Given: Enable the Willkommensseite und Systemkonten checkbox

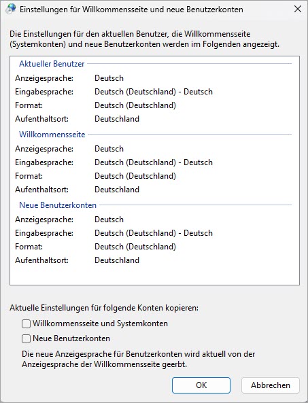Looking at the screenshot, I should pos(26,323).
